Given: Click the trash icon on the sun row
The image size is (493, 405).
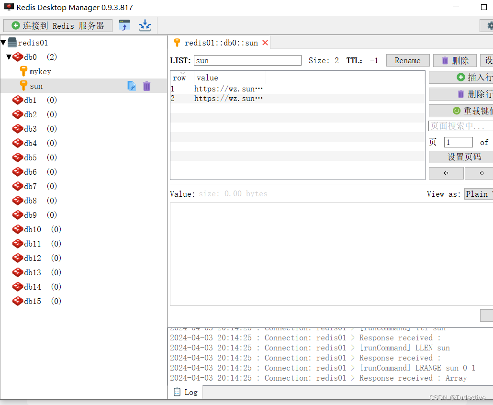Looking at the screenshot, I should pyautogui.click(x=147, y=86).
